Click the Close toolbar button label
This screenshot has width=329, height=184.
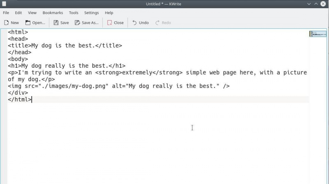click(x=118, y=23)
